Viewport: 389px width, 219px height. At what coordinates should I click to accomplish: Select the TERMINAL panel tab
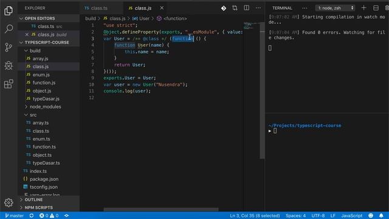click(x=282, y=8)
